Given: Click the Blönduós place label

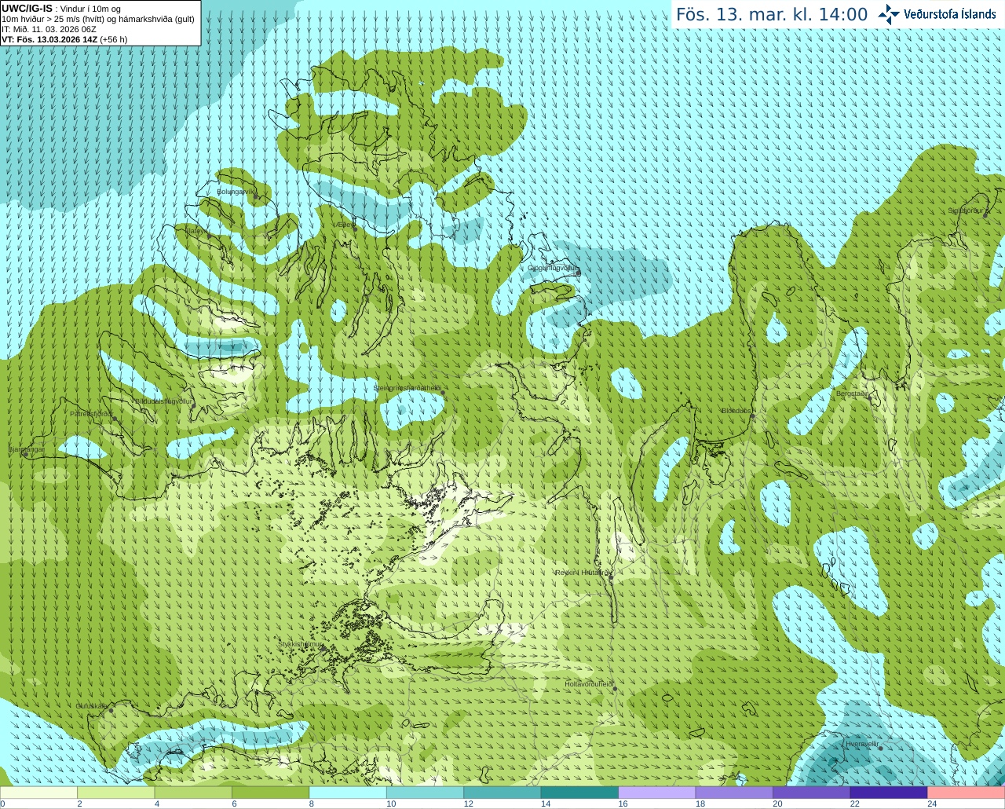Looking at the screenshot, I should click(x=736, y=411).
